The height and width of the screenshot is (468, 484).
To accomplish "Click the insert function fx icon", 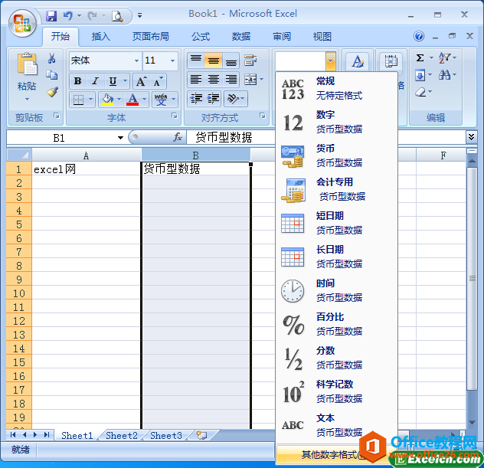I will [x=178, y=137].
